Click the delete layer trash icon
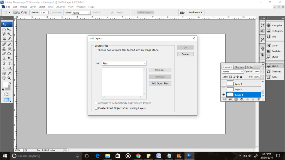This screenshot has height=160, width=285. [x=259, y=99]
